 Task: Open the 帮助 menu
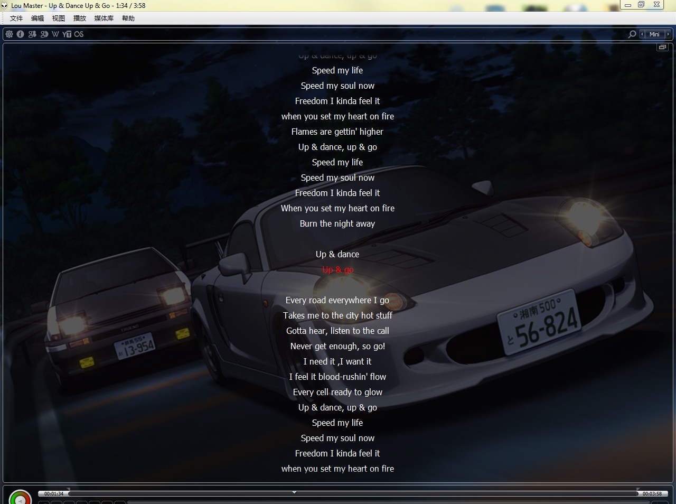point(128,18)
